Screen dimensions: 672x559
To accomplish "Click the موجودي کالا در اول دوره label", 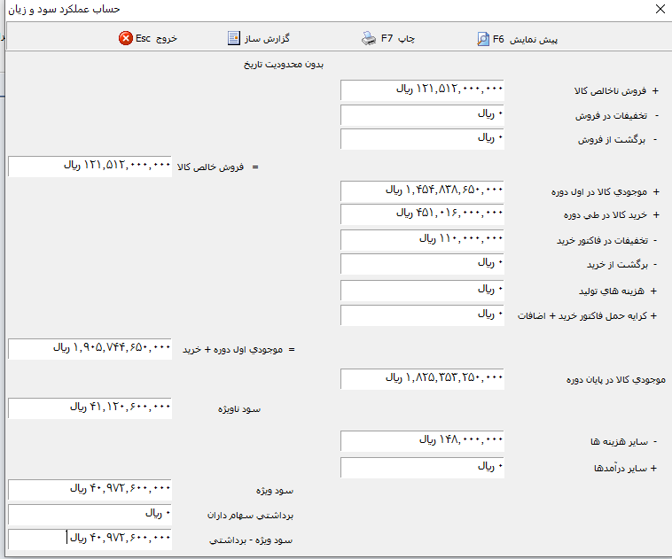I will [x=599, y=192].
